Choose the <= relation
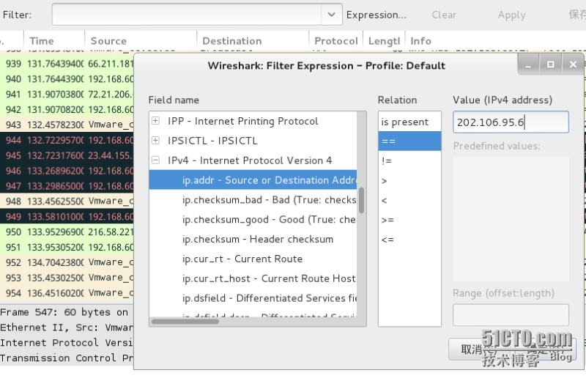The height and width of the screenshot is (381, 586). (409, 240)
